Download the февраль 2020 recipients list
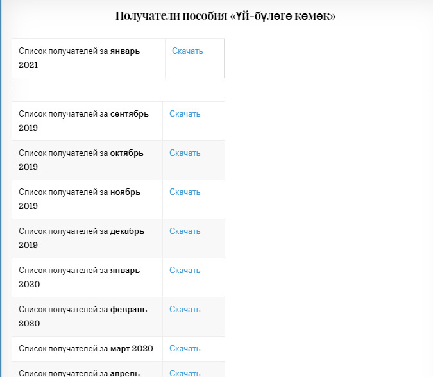 (x=185, y=310)
